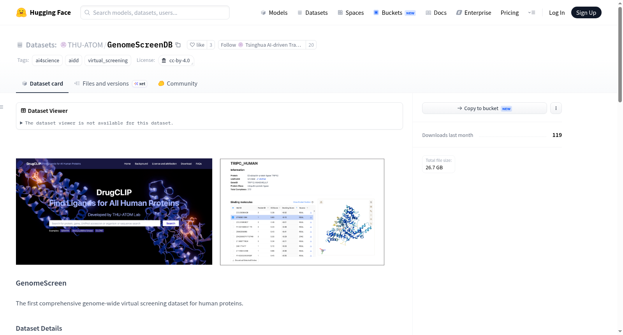Viewport: 623px width, 335px height.
Task: Click the search magnifier icon
Action: tap(87, 12)
